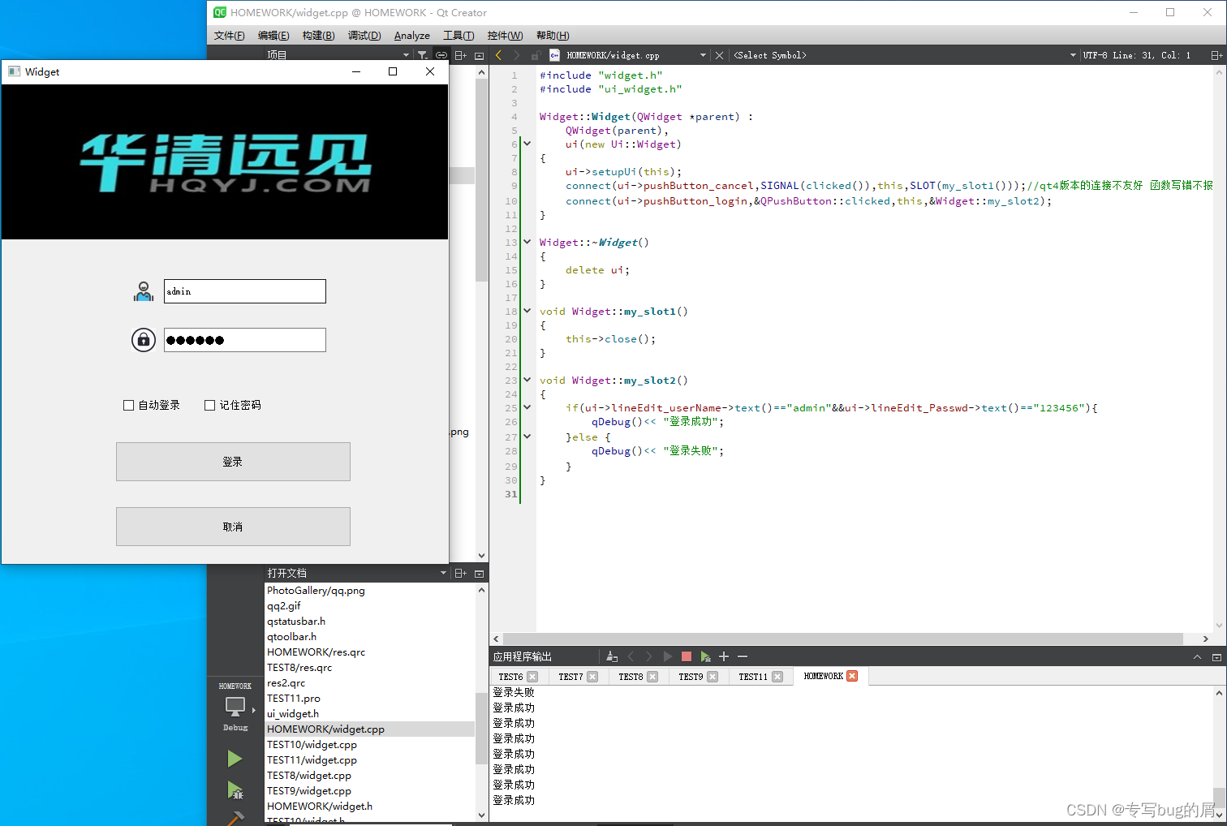This screenshot has height=826, width=1227.
Task: Stop the running program with the red square
Action: point(687,656)
